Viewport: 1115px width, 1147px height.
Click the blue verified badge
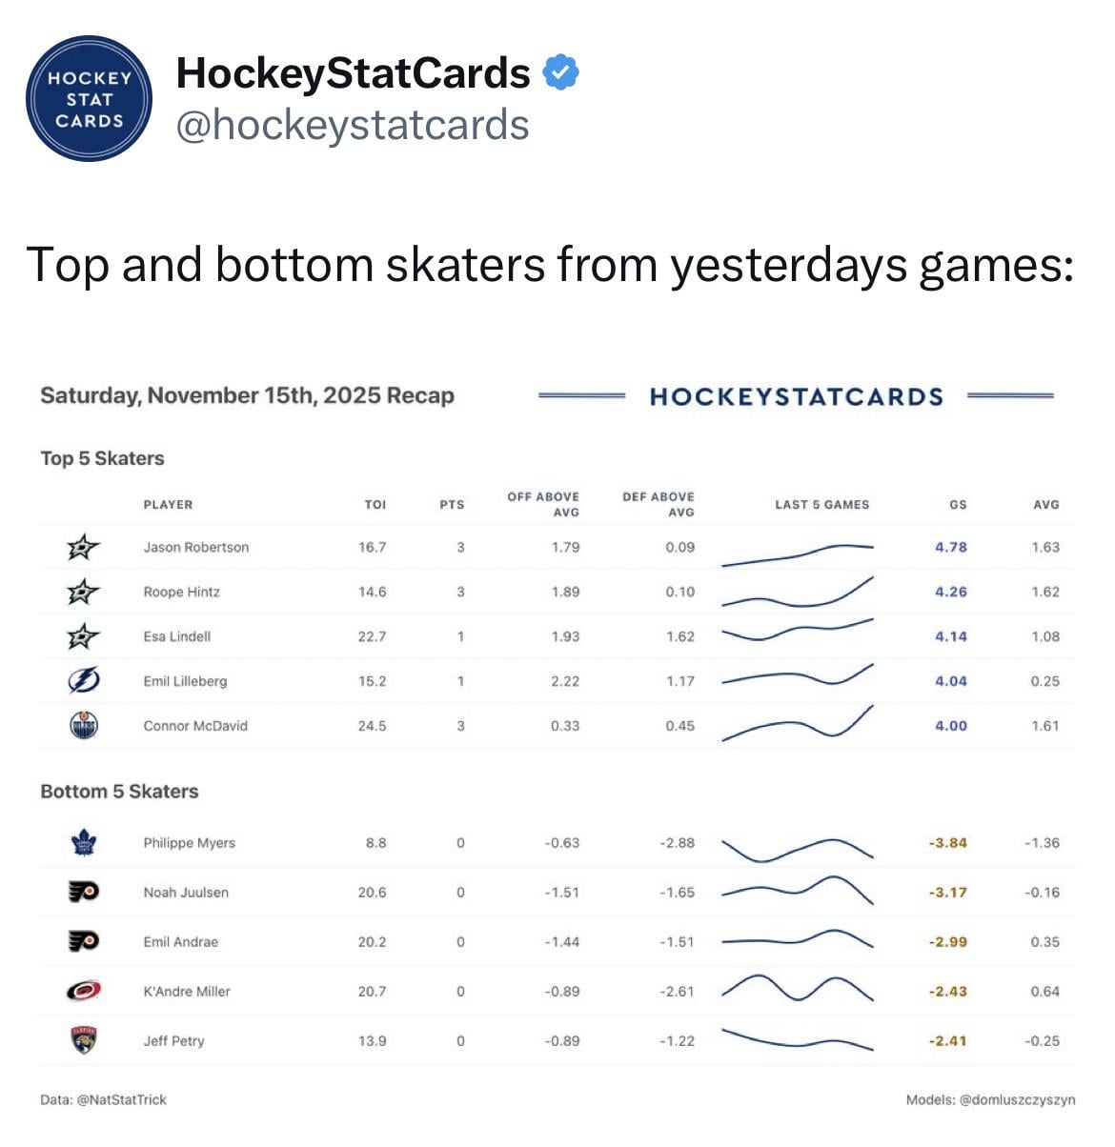coord(561,73)
